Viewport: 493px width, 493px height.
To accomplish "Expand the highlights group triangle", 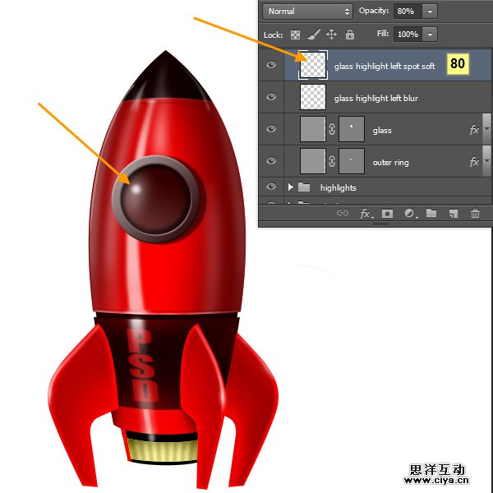I will click(291, 187).
